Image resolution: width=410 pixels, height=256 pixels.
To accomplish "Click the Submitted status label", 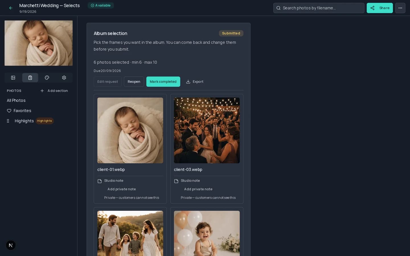I will (231, 33).
